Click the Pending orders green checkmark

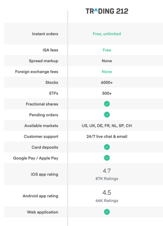point(107,114)
